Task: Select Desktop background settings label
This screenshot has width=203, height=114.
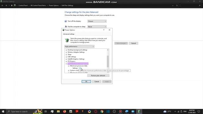Action: tap(77, 50)
